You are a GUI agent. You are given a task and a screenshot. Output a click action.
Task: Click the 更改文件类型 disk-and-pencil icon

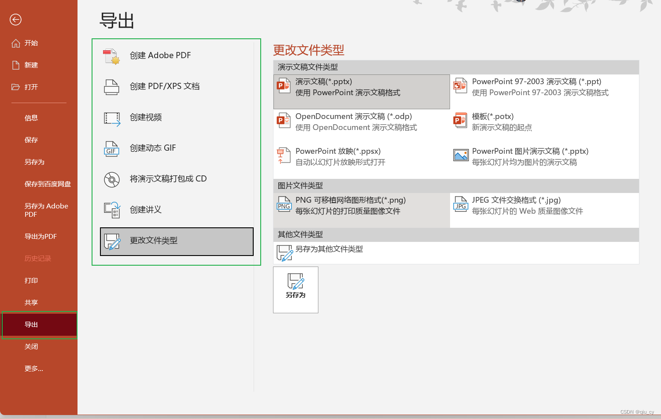112,242
